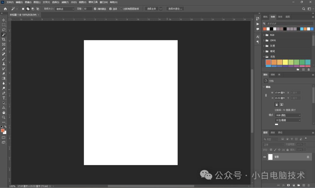
Task: Select the Eraser tool
Action: coord(3,73)
